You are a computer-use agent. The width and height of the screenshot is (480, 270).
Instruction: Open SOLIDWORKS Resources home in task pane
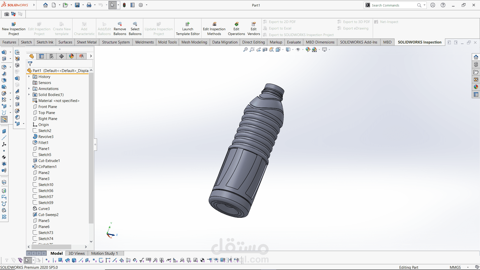click(x=476, y=57)
